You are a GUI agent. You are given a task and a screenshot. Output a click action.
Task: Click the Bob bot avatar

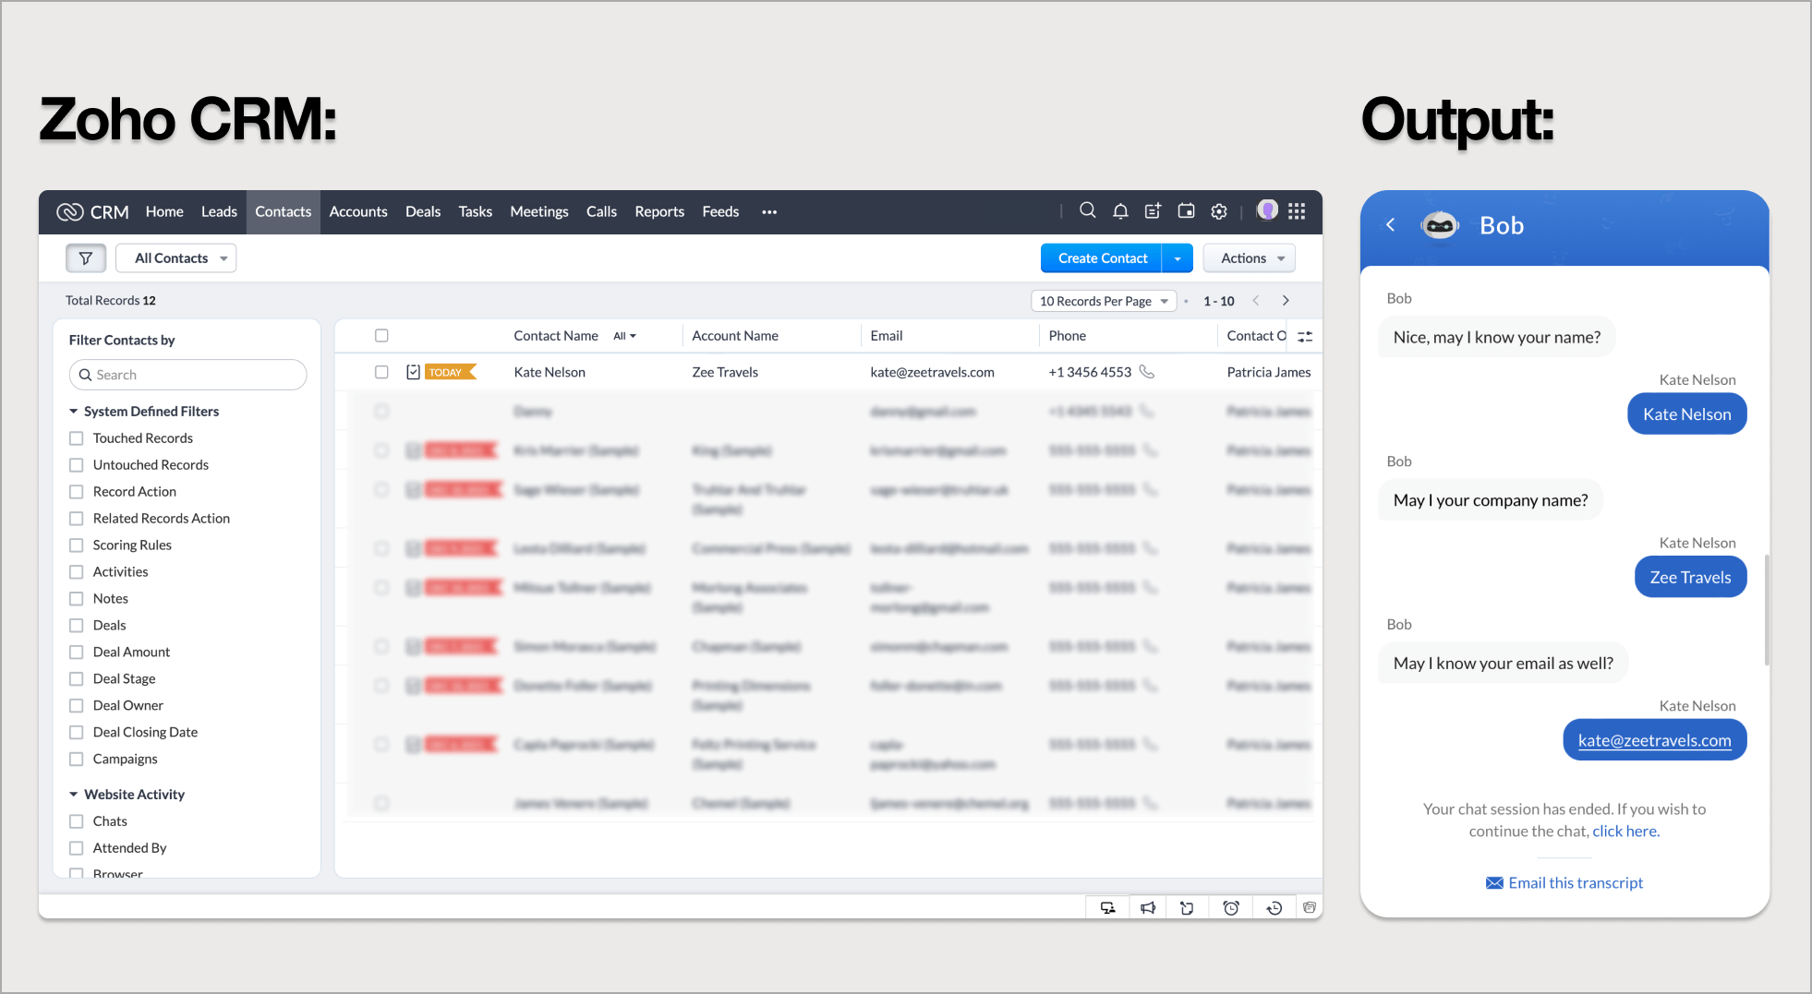(x=1439, y=224)
